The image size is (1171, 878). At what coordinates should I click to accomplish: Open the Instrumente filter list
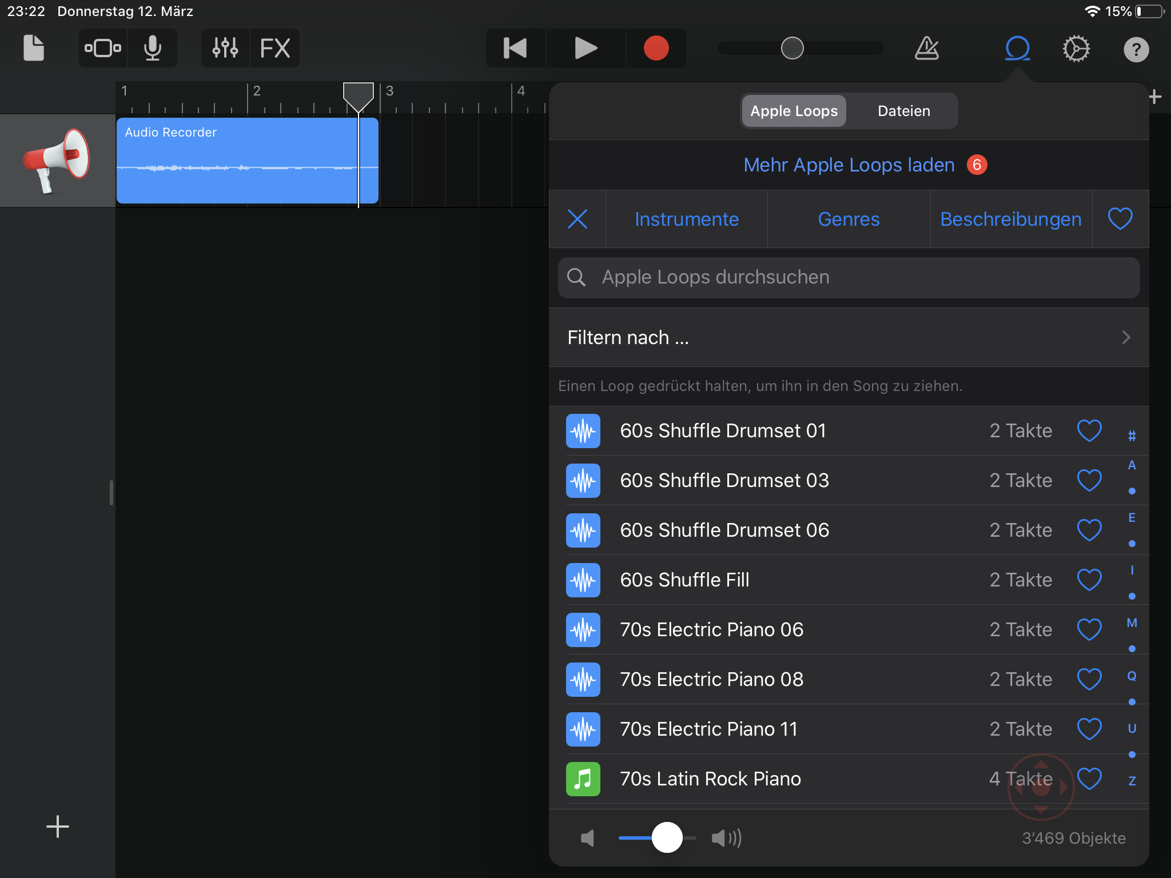click(686, 219)
